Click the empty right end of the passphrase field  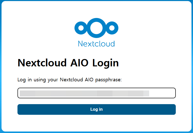click(162, 93)
